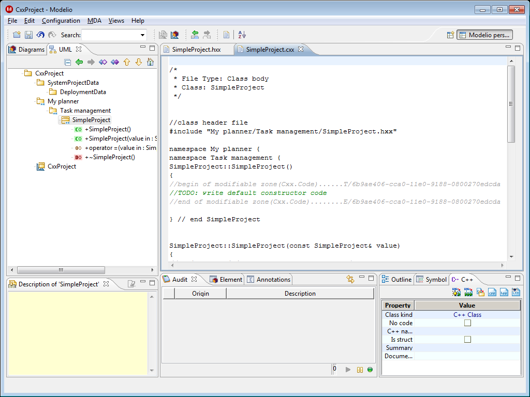Screen dimensions: 530x397
Task: Switch to the SimpleProject.hxx editor tab
Action: [x=196, y=50]
